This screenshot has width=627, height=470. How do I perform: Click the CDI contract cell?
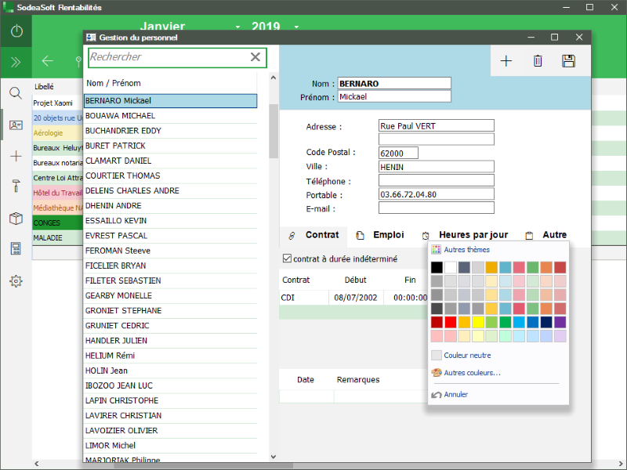coord(304,298)
